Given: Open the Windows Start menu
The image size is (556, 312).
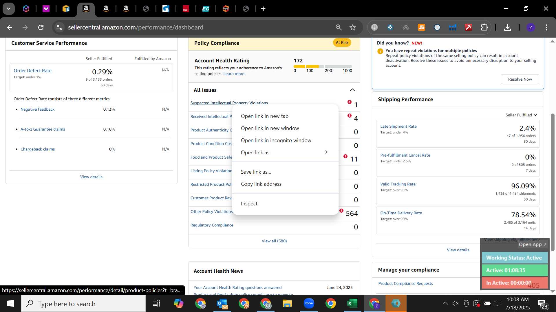Looking at the screenshot, I should pyautogui.click(x=10, y=304).
